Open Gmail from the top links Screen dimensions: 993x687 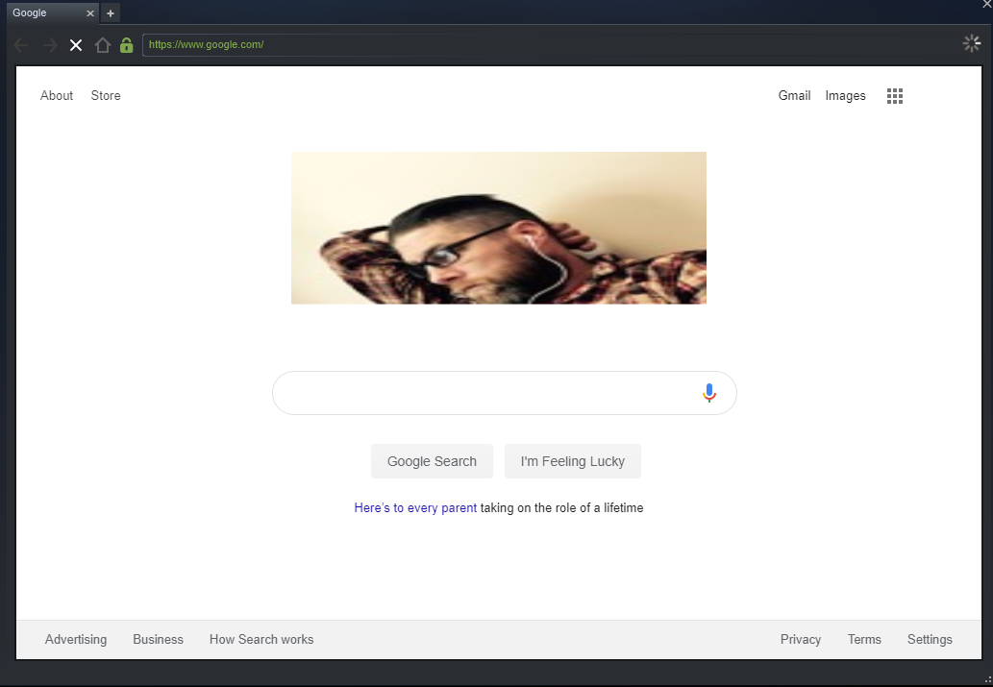(794, 96)
